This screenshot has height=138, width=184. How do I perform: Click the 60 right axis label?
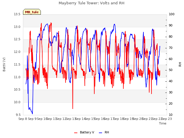pos(170,59)
